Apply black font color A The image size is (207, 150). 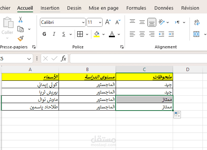coord(112,34)
